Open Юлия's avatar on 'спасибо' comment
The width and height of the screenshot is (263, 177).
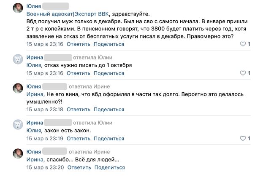tap(18, 154)
